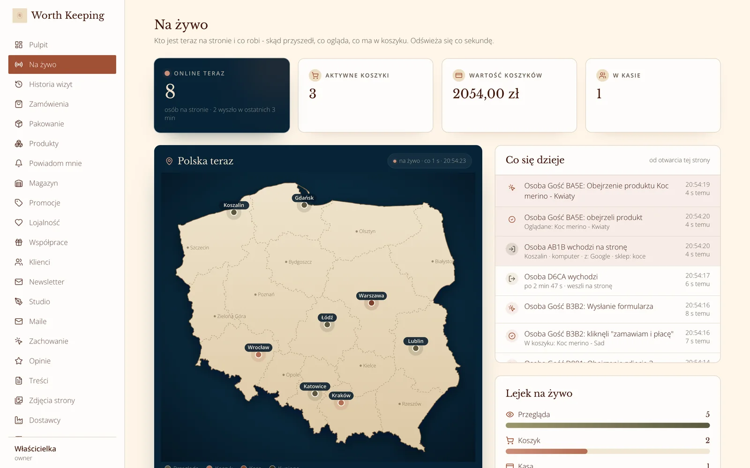The height and width of the screenshot is (468, 750).
Task: Open the Klienci menu entry
Action: (62, 262)
